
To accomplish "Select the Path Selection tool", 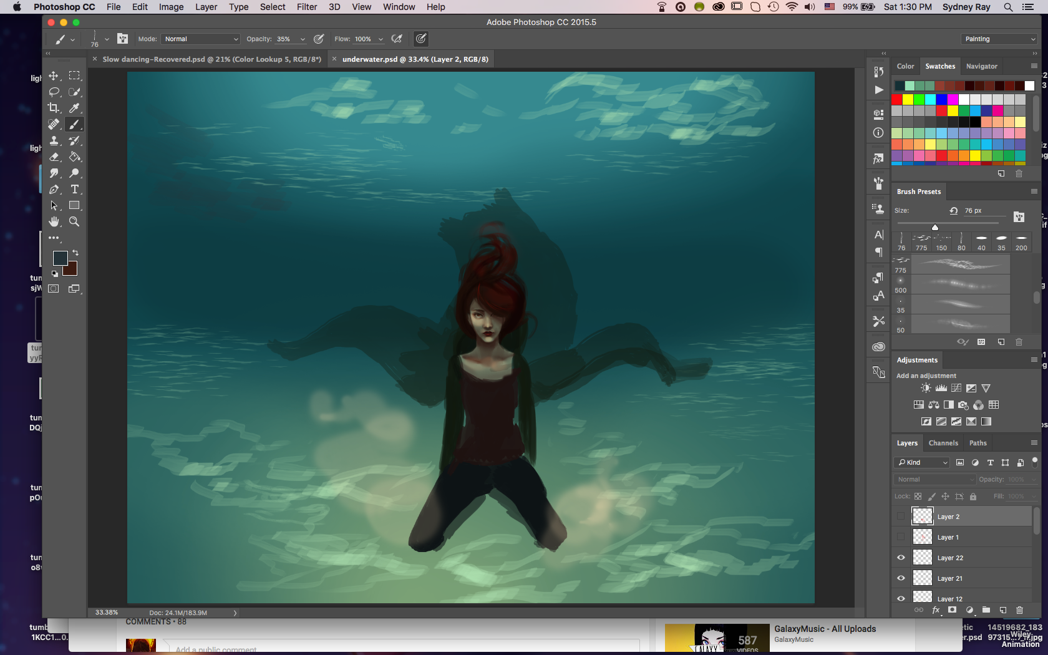I will point(54,205).
